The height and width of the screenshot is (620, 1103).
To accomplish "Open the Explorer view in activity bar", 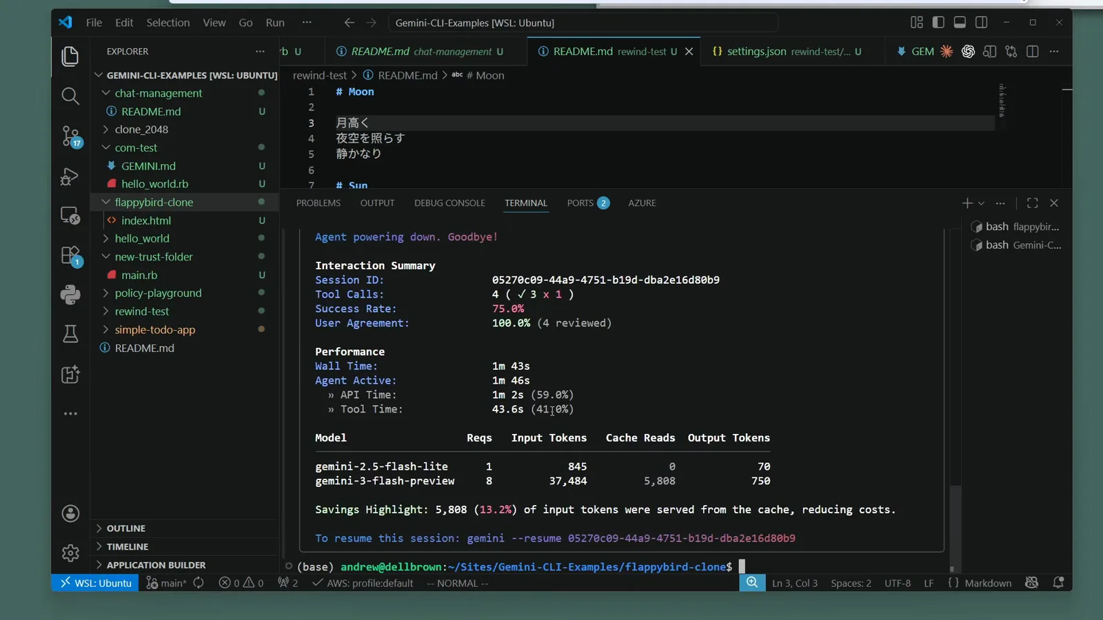I will coord(70,56).
